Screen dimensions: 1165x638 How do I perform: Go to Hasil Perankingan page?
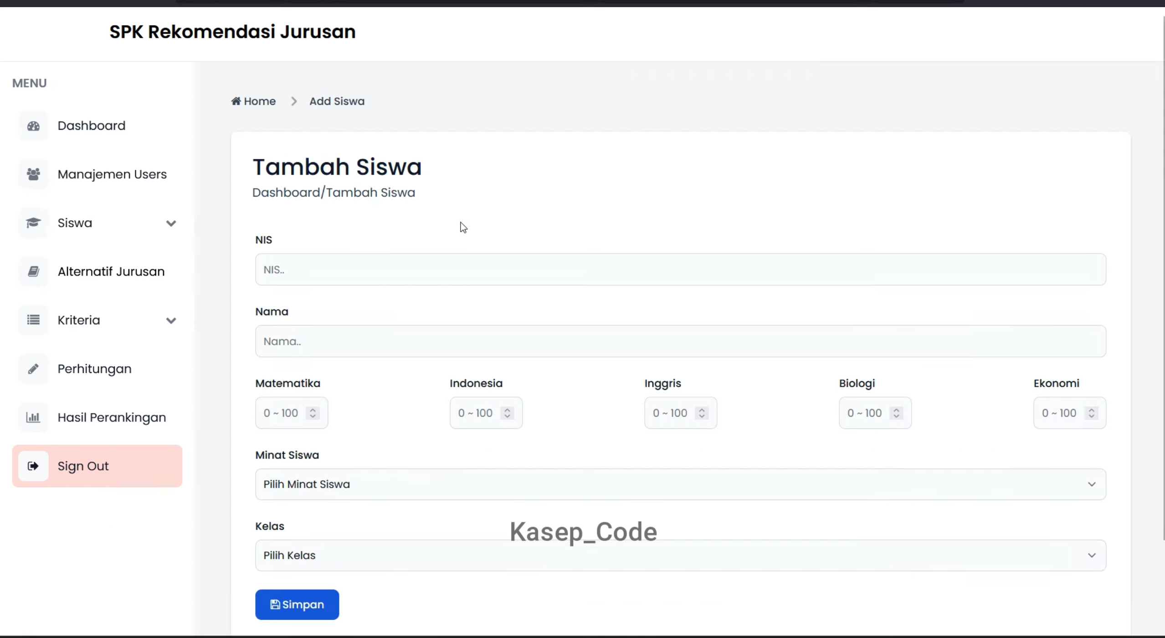tap(98, 418)
